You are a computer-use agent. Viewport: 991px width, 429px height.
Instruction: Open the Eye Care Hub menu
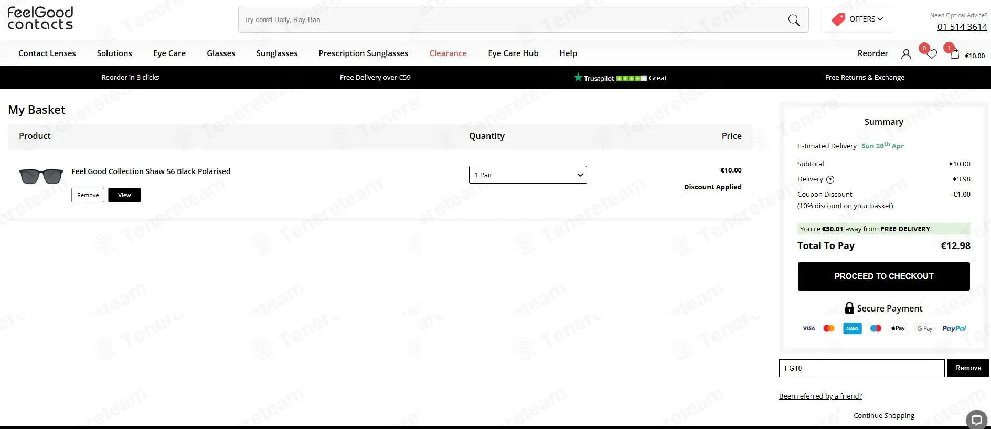513,53
